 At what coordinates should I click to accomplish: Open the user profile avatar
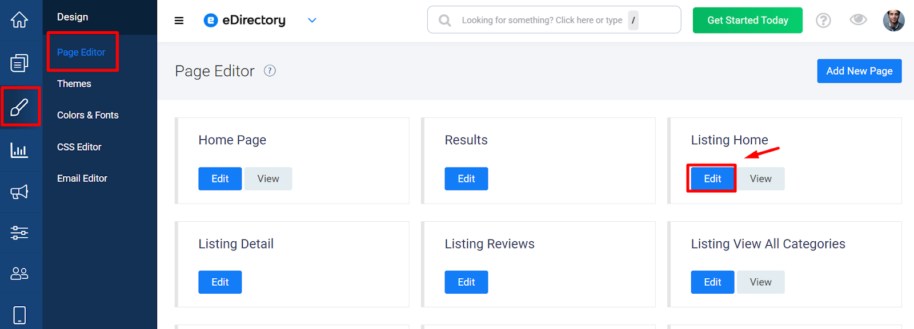point(893,21)
